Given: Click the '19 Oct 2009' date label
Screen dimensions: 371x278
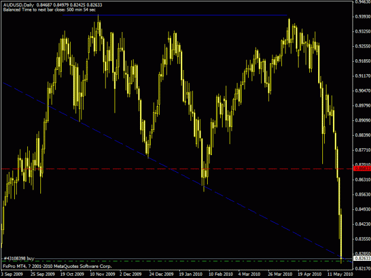Looking at the screenshot, I should click(72, 274).
